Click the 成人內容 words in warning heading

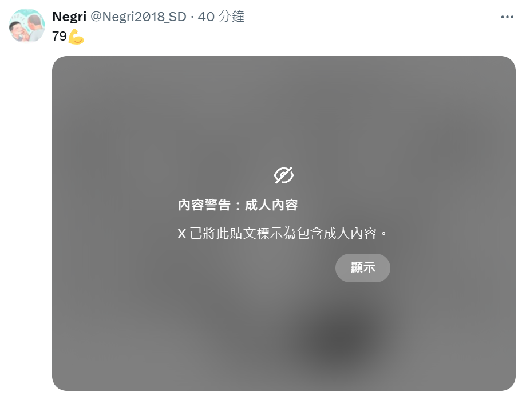point(271,205)
